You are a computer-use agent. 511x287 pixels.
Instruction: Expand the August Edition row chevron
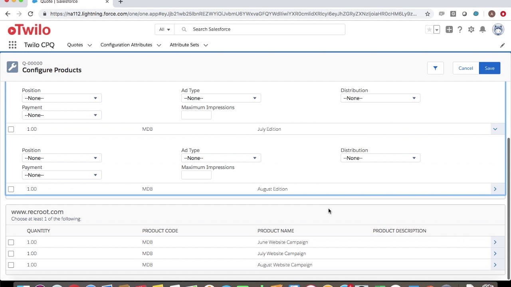[495, 189]
